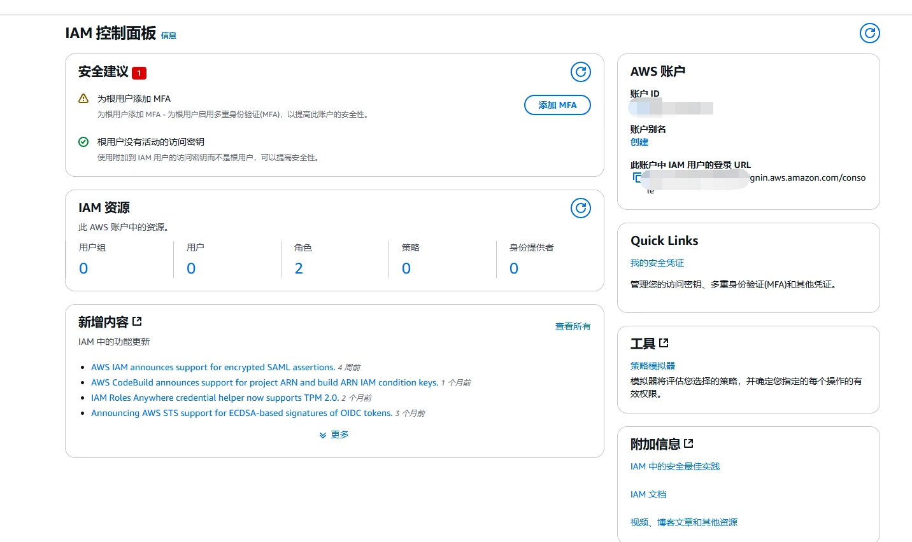Viewport: 912px width, 542px height.
Task: Open the 策略模拟器 link
Action: click(x=653, y=366)
